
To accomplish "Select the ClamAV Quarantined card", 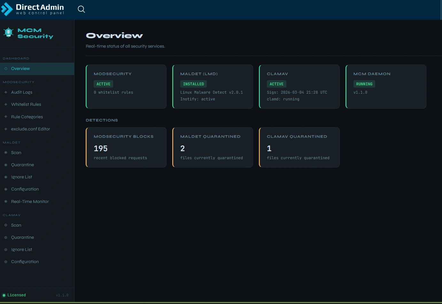I will point(299,147).
